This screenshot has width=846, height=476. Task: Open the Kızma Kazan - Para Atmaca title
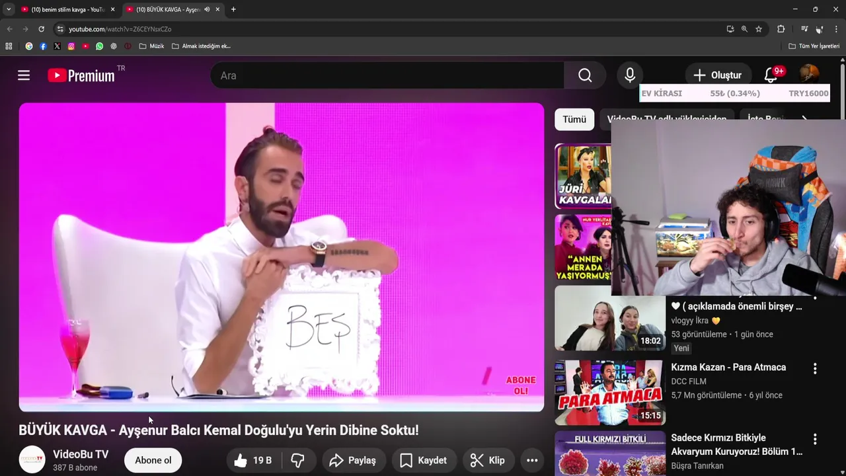pos(728,367)
